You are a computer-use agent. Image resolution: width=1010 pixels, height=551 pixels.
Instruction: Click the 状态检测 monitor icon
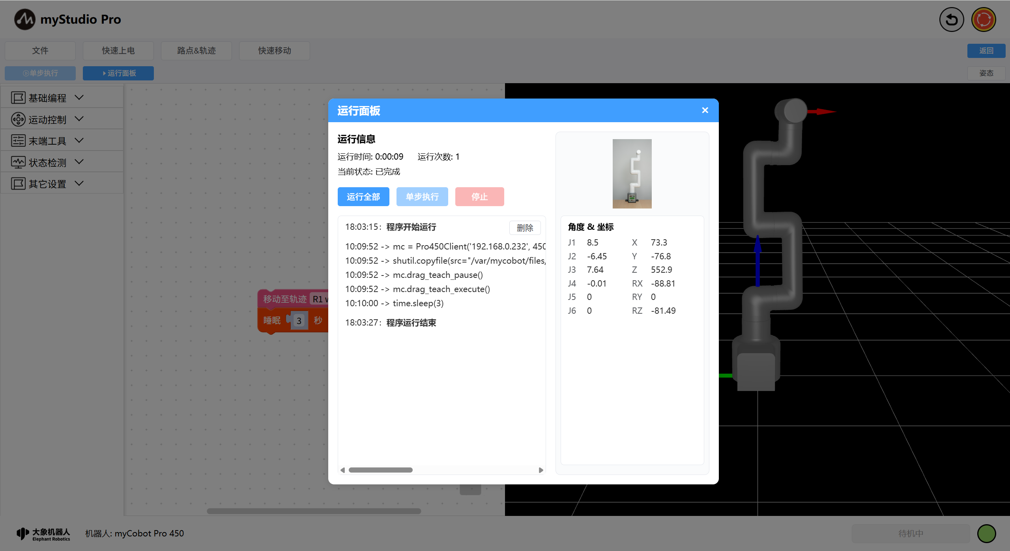pos(18,162)
